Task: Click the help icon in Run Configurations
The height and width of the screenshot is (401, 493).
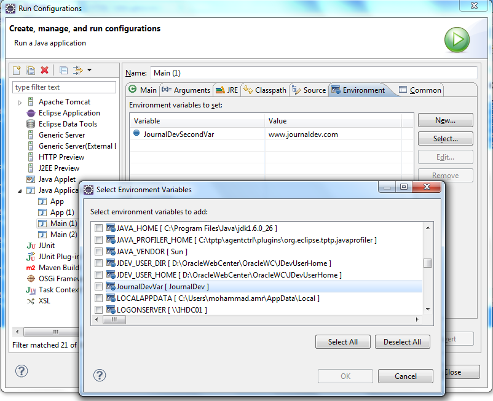Action: point(22,371)
